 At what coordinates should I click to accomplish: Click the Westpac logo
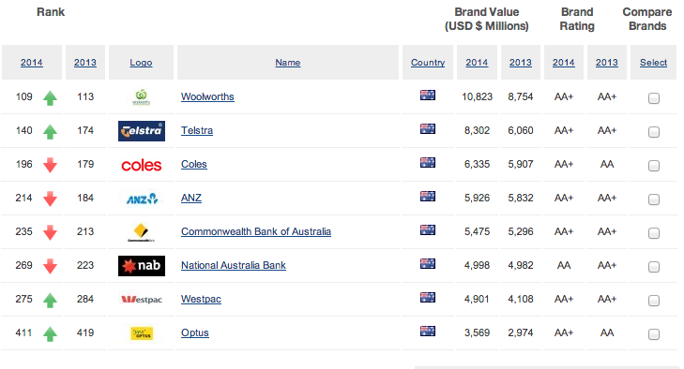(142, 300)
